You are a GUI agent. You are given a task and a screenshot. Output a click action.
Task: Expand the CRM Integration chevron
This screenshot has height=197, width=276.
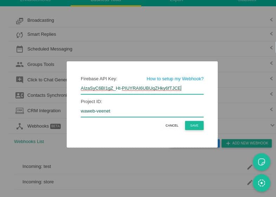271,109
